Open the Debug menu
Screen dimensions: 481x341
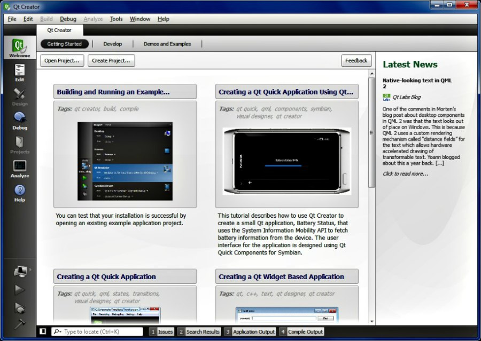68,19
